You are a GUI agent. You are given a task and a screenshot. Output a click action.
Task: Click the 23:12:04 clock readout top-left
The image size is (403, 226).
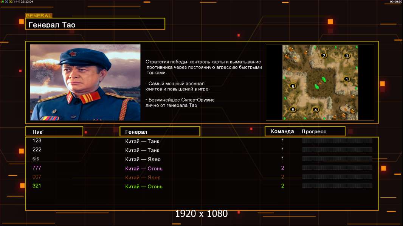tap(27, 2)
